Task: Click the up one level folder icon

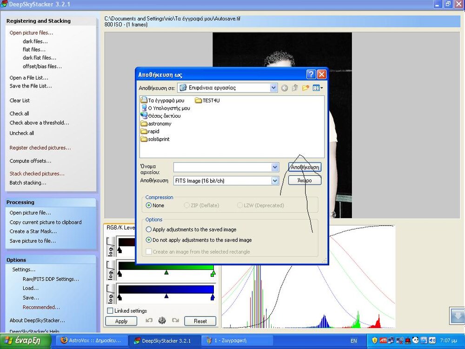Action: click(x=295, y=87)
